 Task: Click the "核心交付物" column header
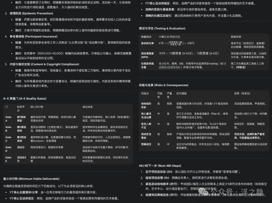pos(37,107)
